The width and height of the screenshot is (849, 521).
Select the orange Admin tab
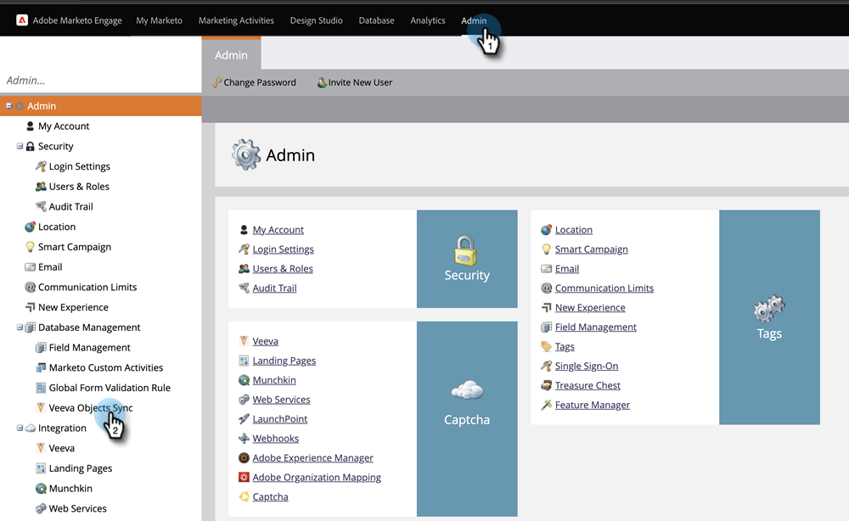click(231, 54)
